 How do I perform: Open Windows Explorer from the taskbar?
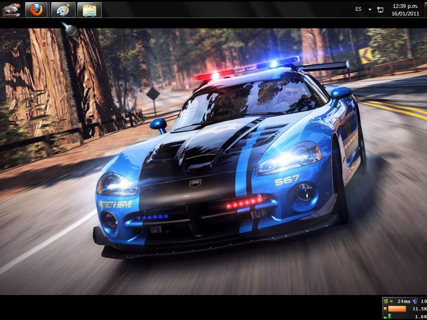[89, 10]
